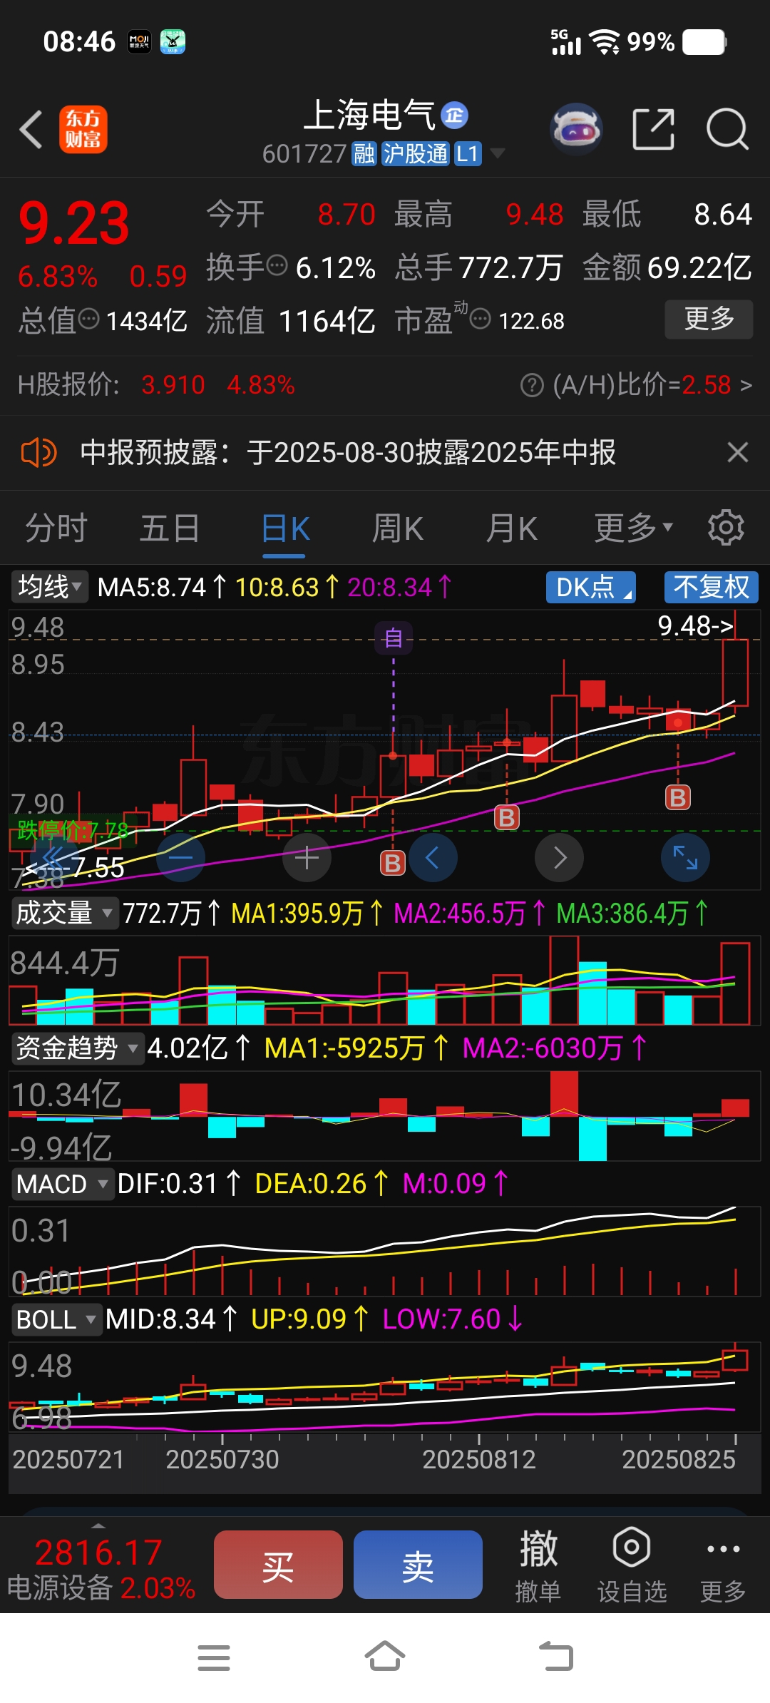Open search with magnifier icon

point(727,129)
